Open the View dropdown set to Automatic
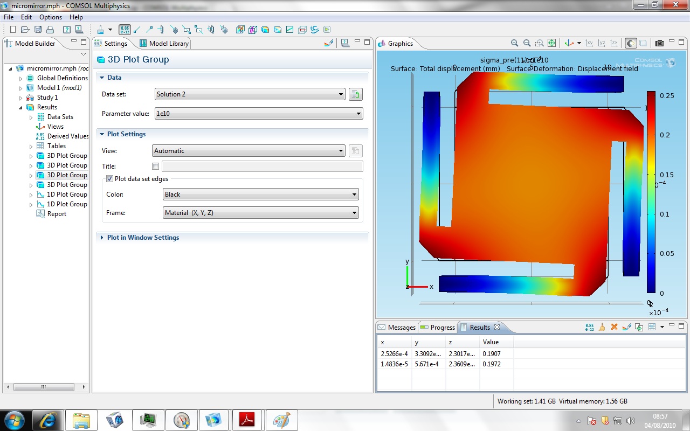 click(x=250, y=151)
